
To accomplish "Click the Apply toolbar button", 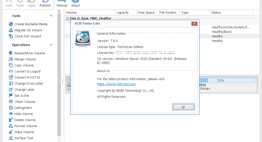I will click(x=32, y=4).
